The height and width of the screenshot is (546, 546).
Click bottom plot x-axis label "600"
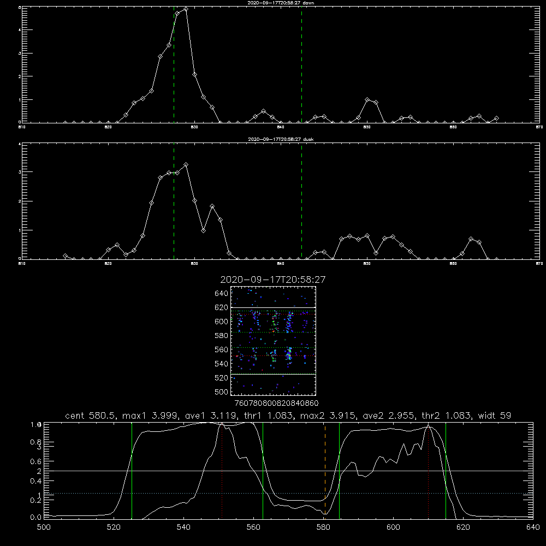coord(393,527)
